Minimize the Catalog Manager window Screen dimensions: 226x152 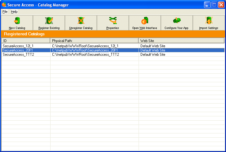(207, 5)
